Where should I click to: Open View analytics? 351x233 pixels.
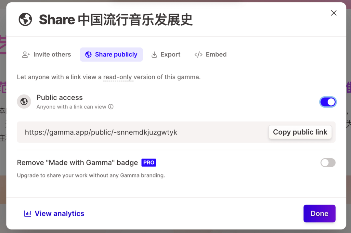[x=54, y=214]
